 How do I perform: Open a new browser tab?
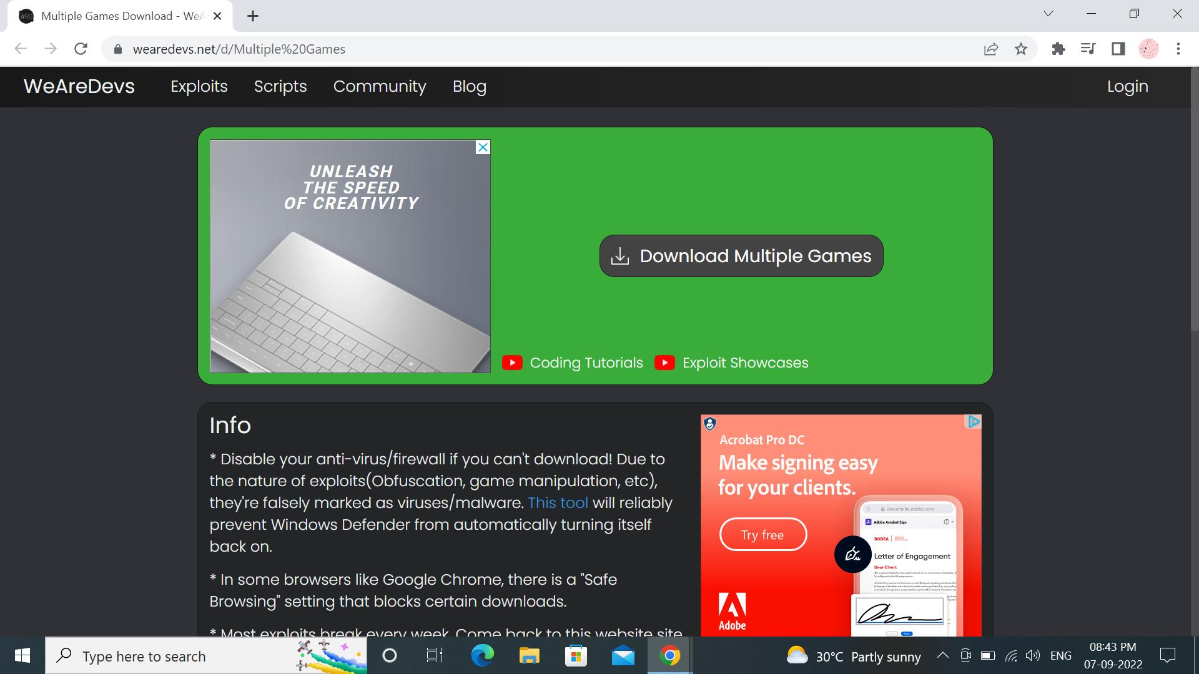[253, 16]
